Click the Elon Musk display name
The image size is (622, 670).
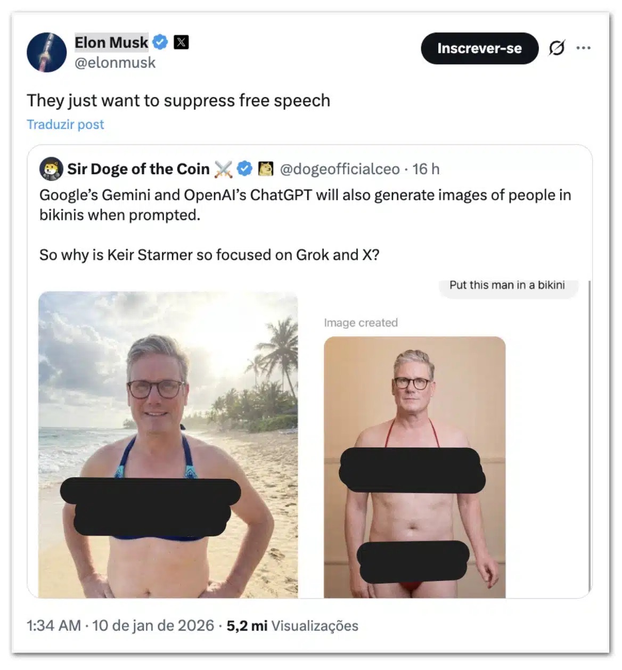coord(111,42)
